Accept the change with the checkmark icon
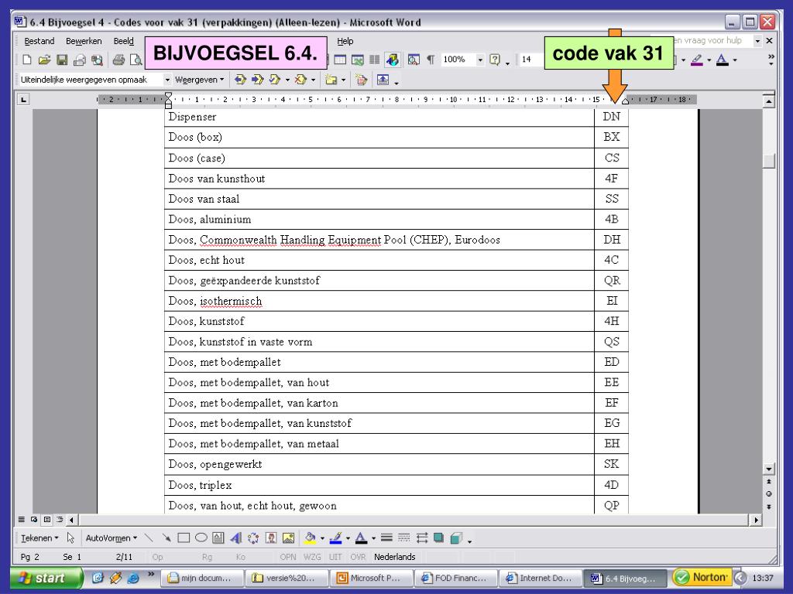Viewport: 793px width, 594px height. (x=275, y=80)
